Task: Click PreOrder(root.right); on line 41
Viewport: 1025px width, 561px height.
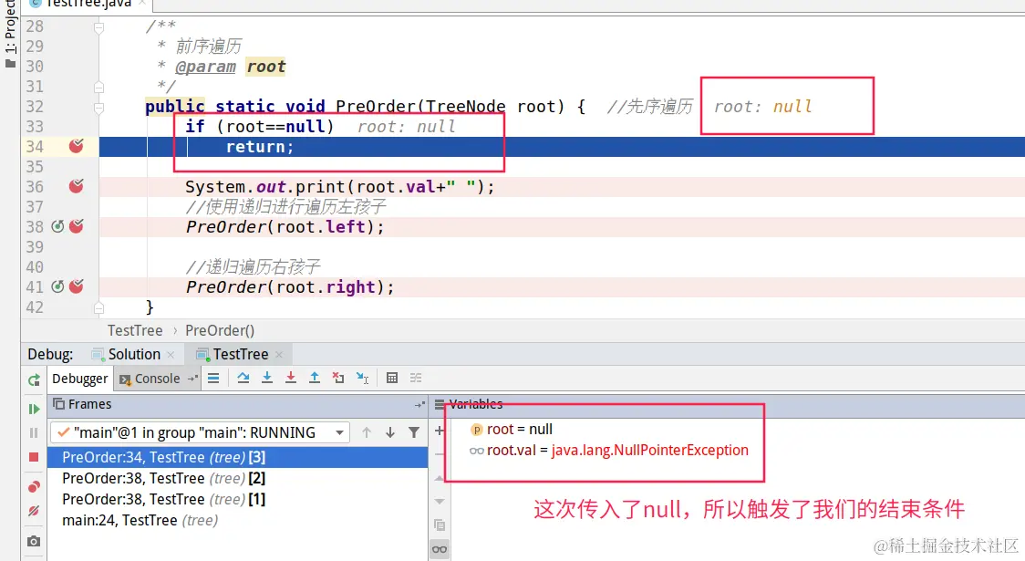Action: click(290, 287)
